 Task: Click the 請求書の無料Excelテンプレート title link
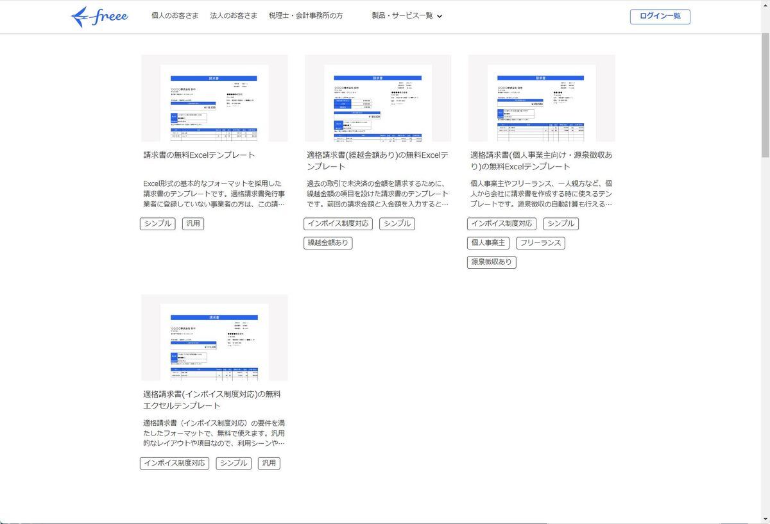[x=199, y=155]
